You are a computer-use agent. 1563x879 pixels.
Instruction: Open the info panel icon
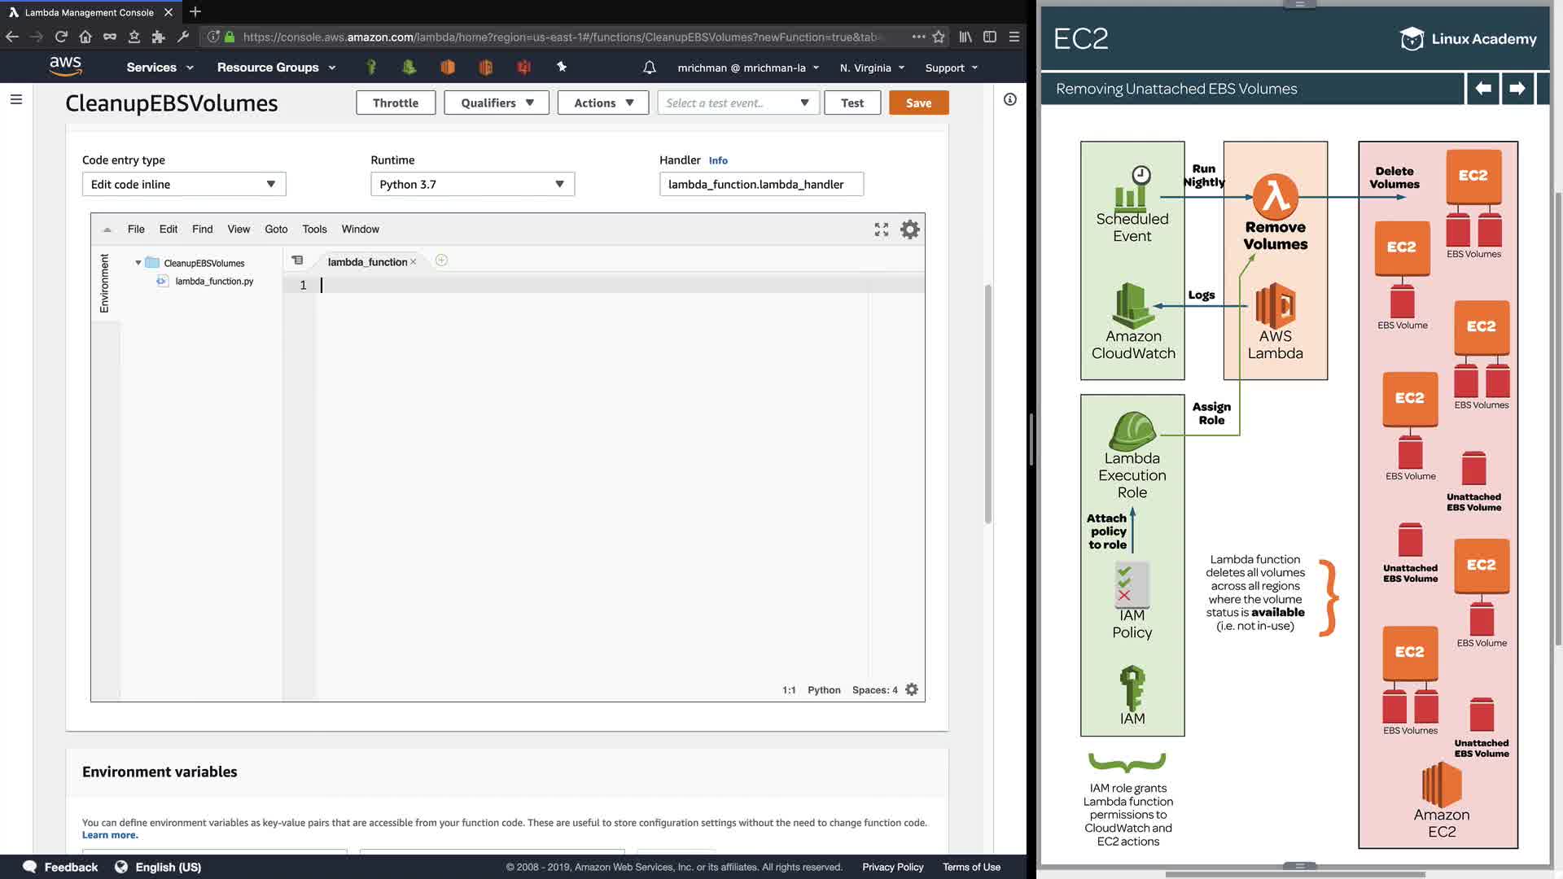pyautogui.click(x=1009, y=99)
